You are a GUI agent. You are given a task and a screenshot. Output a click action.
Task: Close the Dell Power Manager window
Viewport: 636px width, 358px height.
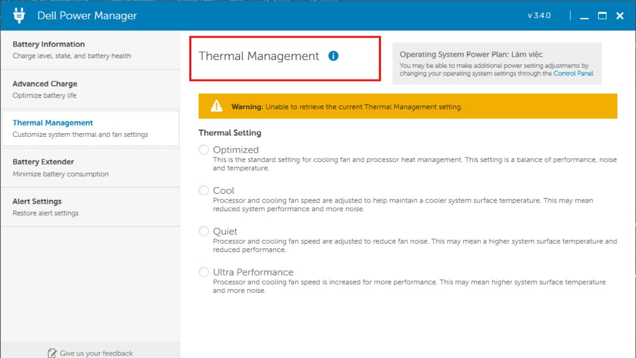(x=620, y=16)
